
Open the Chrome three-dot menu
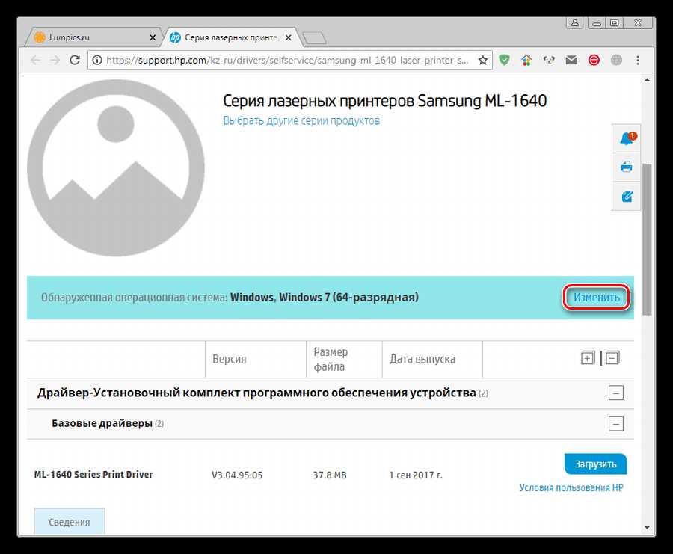(638, 60)
